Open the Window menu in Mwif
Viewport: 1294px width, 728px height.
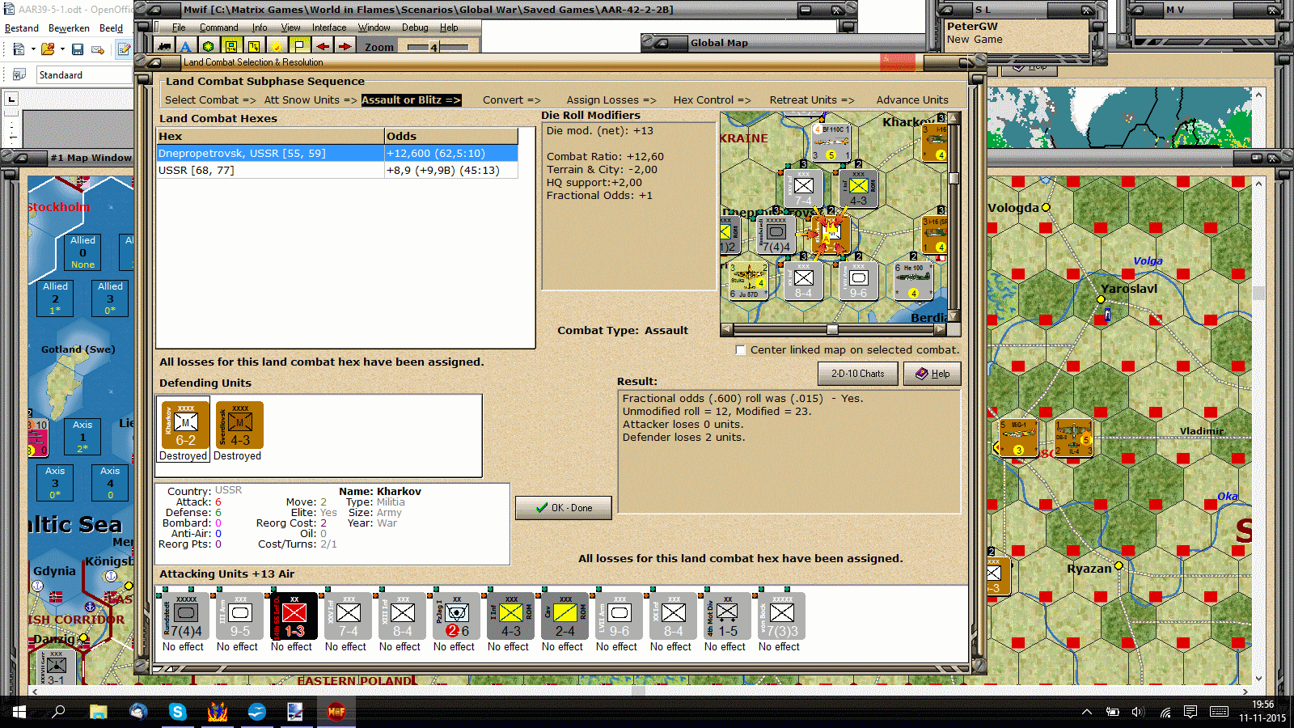[x=374, y=28]
